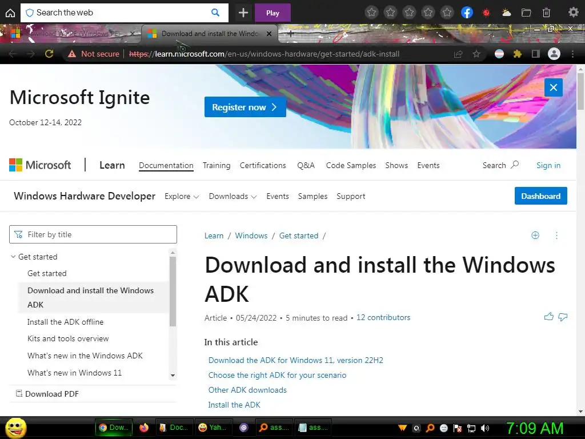Toggle the browser side panel icon
This screenshot has height=439, width=585.
(536, 54)
